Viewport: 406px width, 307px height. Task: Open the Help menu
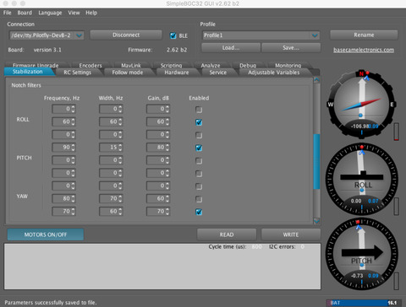coord(91,13)
